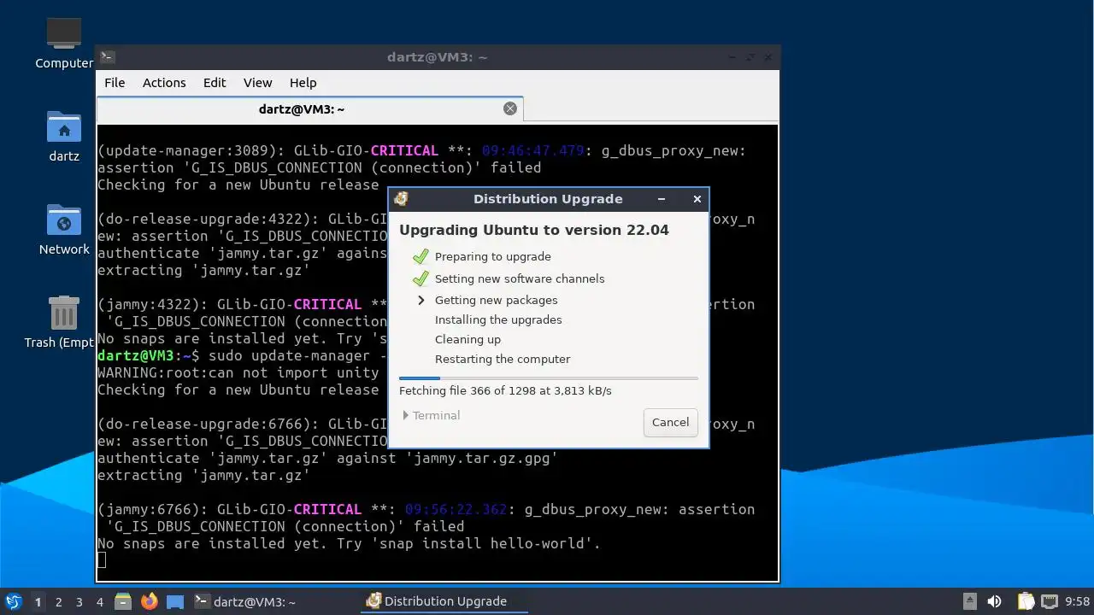Open the terminal View menu
The width and height of the screenshot is (1094, 615).
click(257, 83)
